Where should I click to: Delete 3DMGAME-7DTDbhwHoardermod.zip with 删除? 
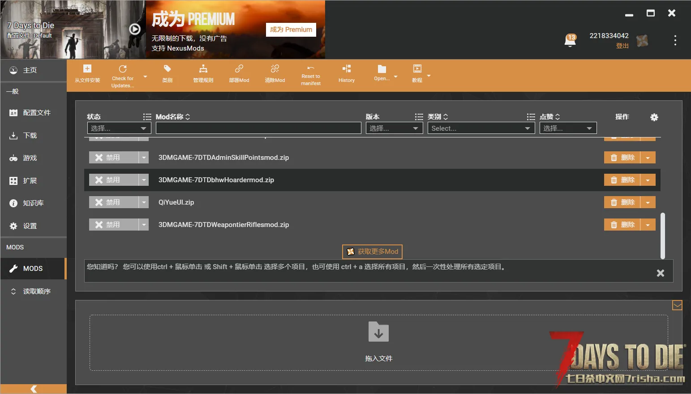point(622,180)
